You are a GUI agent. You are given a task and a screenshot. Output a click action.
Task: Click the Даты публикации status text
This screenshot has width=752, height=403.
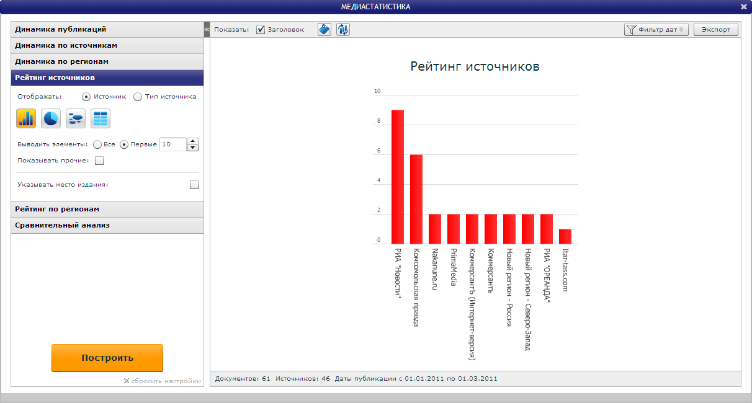[416, 378]
